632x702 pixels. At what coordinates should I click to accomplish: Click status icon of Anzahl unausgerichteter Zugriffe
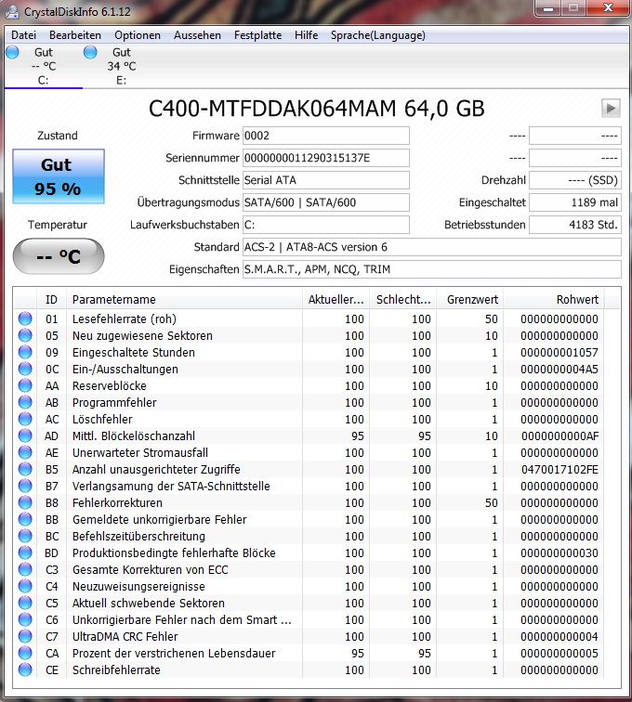point(25,469)
